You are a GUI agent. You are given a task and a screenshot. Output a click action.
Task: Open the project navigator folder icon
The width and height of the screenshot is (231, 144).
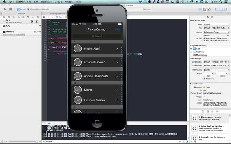pos(4,17)
